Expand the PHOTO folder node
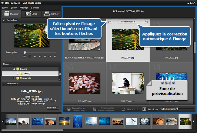This screenshot has height=133, width=197. point(18,74)
